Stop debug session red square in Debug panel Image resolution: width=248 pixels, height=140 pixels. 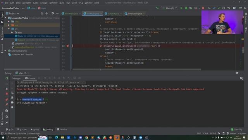[x=7, y=94]
